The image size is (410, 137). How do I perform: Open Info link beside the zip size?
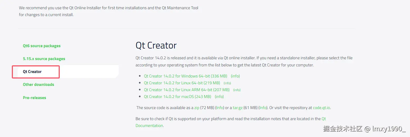coord(220,108)
